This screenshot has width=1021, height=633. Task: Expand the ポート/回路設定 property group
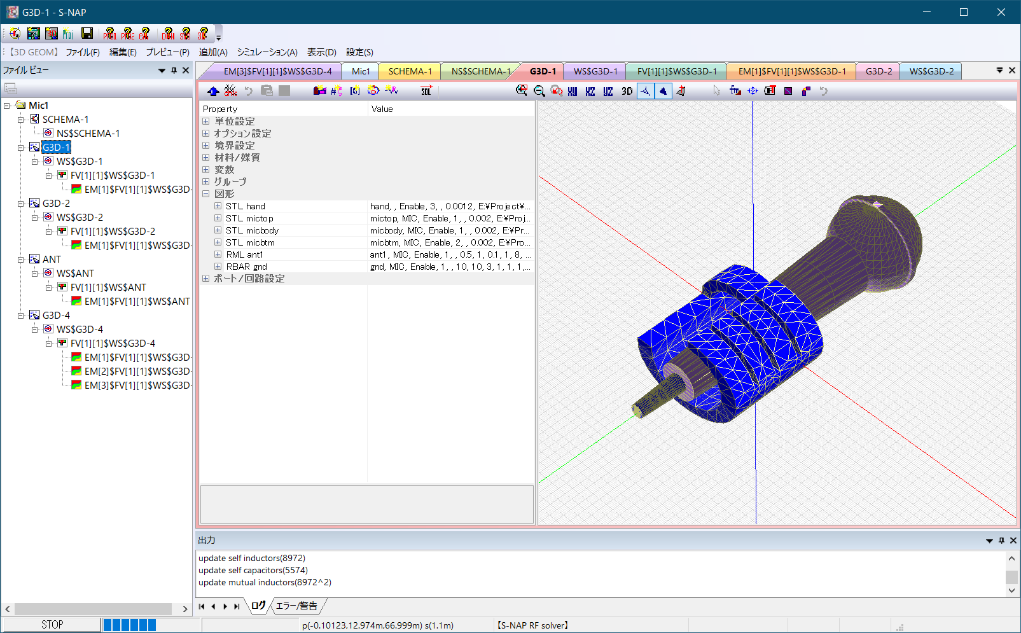pyautogui.click(x=205, y=278)
